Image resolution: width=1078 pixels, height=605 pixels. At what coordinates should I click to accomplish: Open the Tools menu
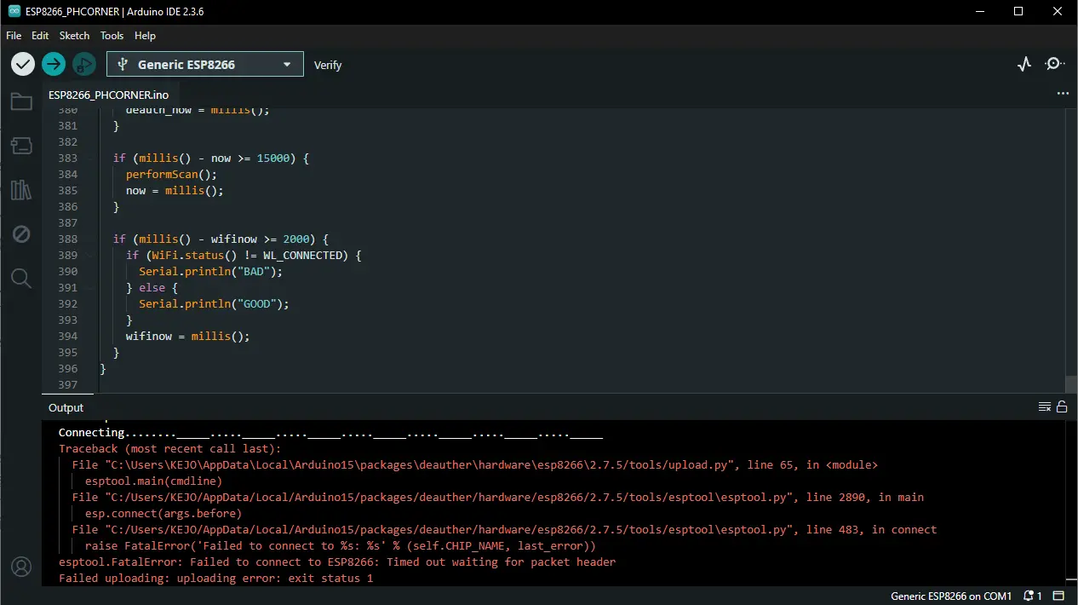click(112, 36)
